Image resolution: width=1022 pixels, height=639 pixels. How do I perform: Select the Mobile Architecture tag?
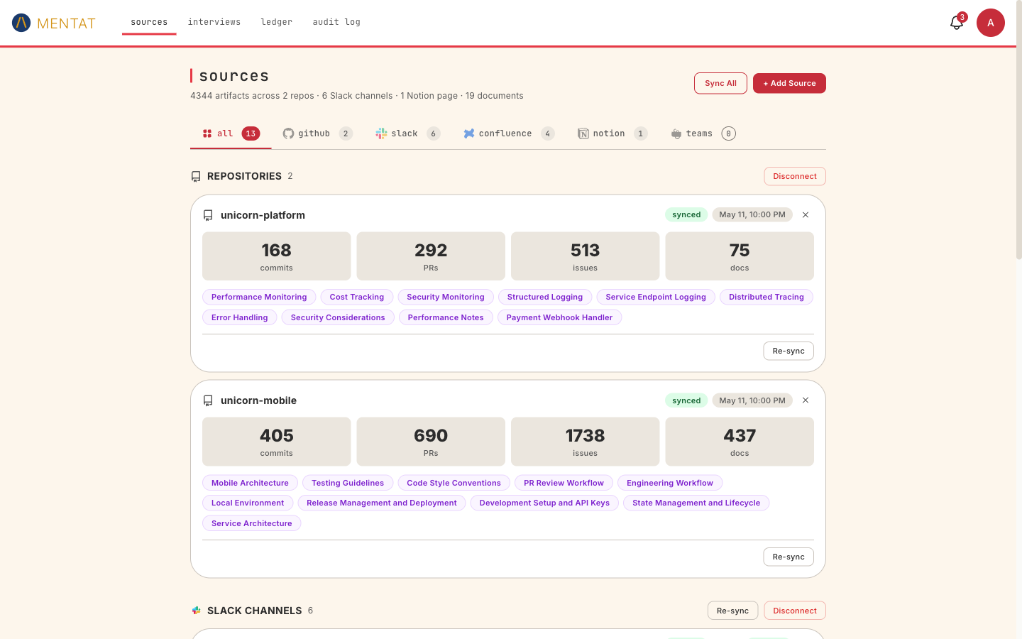point(250,483)
